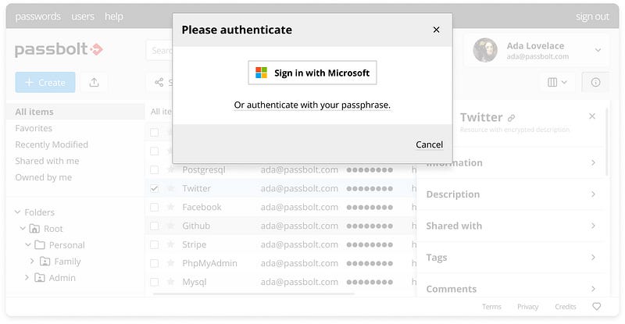Open the passwords menu

37,16
